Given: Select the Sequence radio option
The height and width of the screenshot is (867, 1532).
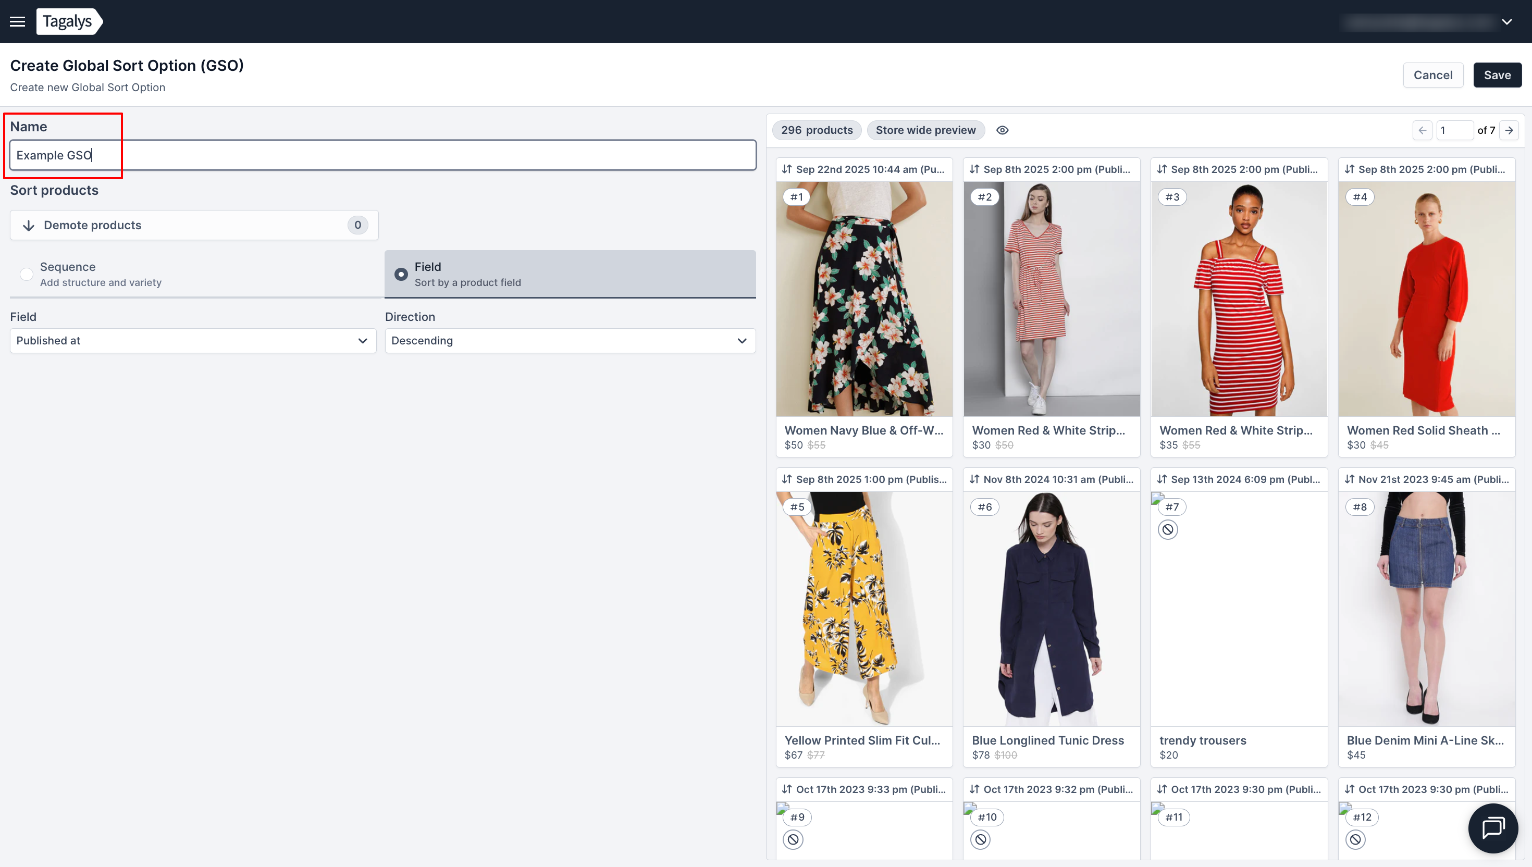Looking at the screenshot, I should [x=26, y=274].
